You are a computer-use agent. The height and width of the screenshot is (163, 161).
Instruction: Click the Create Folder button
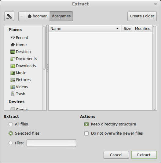click(142, 16)
